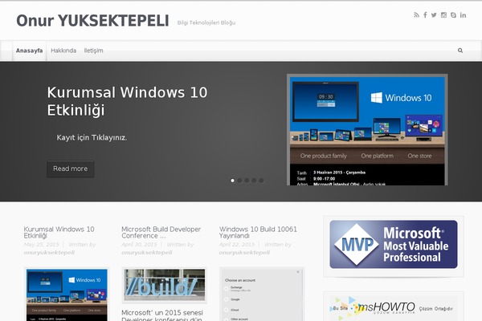Open the Twitter icon in header

[434, 14]
